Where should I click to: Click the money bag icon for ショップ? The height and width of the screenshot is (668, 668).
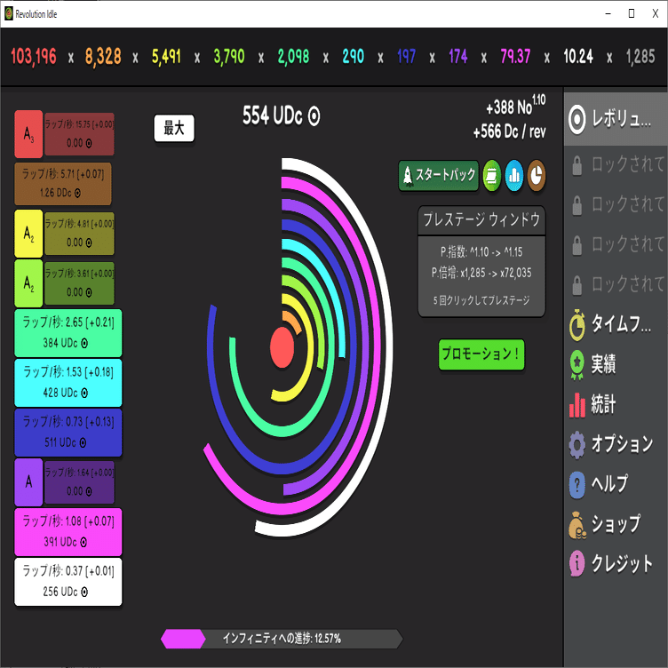click(x=577, y=525)
